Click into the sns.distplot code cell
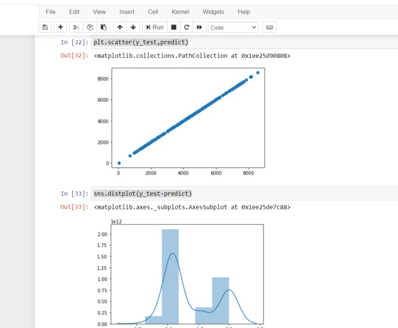The image size is (398, 328). coord(244,193)
